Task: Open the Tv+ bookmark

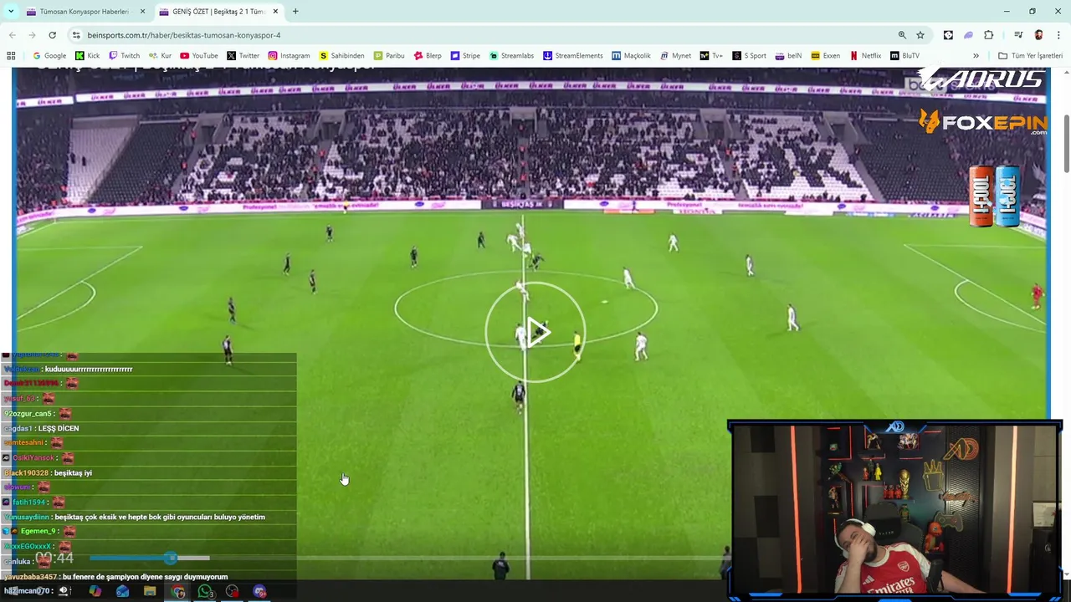Action: [x=711, y=56]
